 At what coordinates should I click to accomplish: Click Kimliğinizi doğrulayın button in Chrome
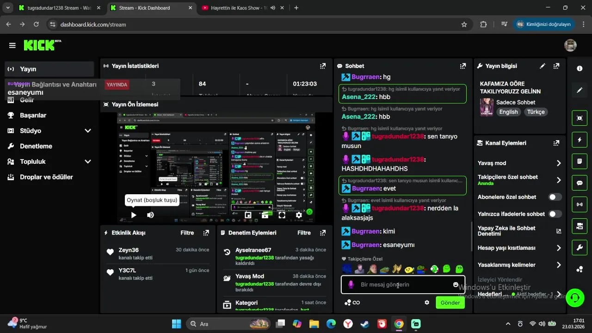543,24
